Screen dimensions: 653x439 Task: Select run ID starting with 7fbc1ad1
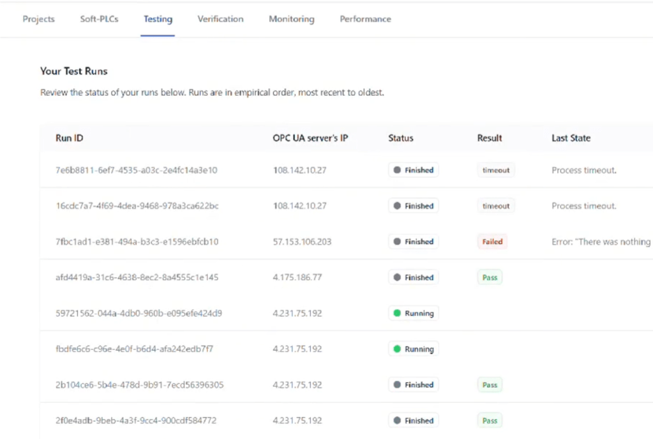pyautogui.click(x=137, y=242)
